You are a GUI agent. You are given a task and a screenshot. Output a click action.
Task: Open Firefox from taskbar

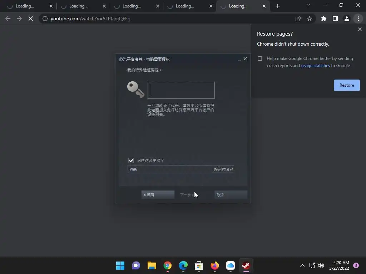[215, 265]
